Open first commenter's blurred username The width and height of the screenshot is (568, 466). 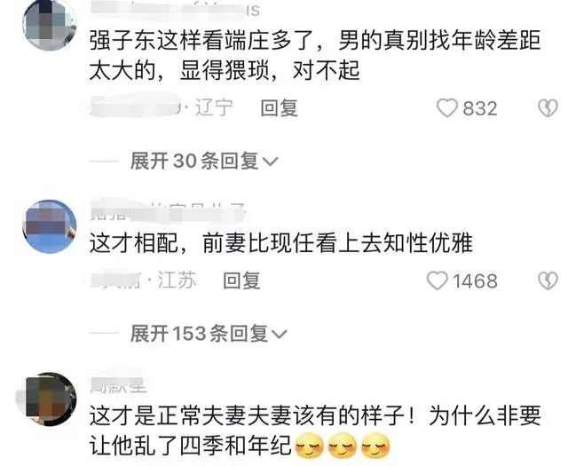pyautogui.click(x=176, y=10)
